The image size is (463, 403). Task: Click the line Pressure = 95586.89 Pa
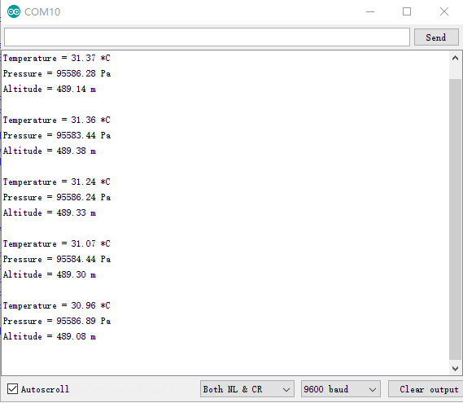(57, 321)
